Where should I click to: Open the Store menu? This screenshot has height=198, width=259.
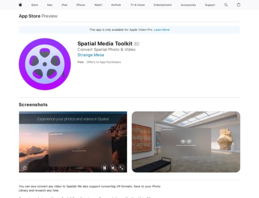tap(34, 5)
